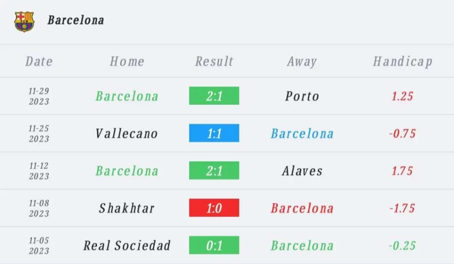Open the 0:1 Real Sociedad result
The height and width of the screenshot is (264, 454).
point(214,245)
